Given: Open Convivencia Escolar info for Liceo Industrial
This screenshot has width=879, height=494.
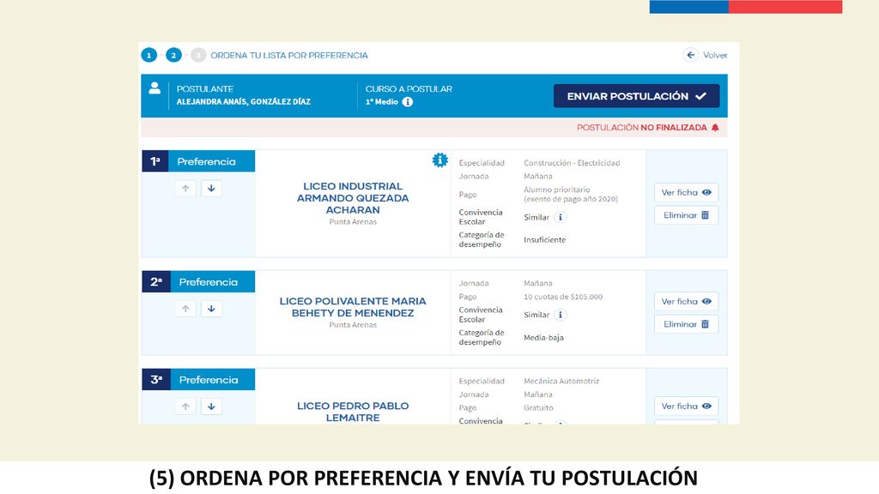Looking at the screenshot, I should point(560,217).
